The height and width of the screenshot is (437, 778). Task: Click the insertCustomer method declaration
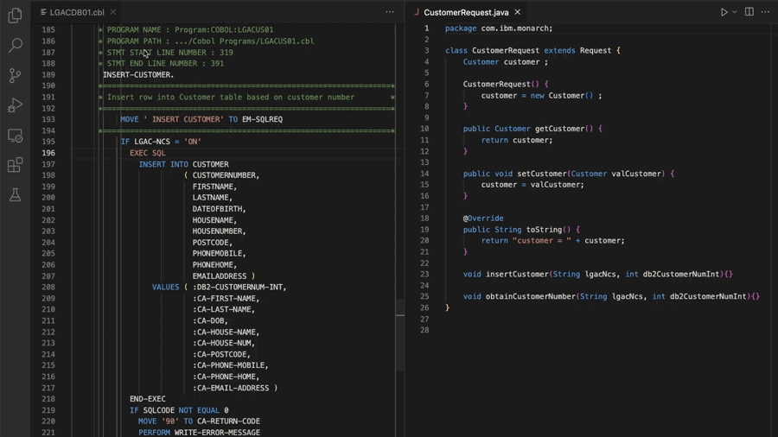[x=597, y=274]
